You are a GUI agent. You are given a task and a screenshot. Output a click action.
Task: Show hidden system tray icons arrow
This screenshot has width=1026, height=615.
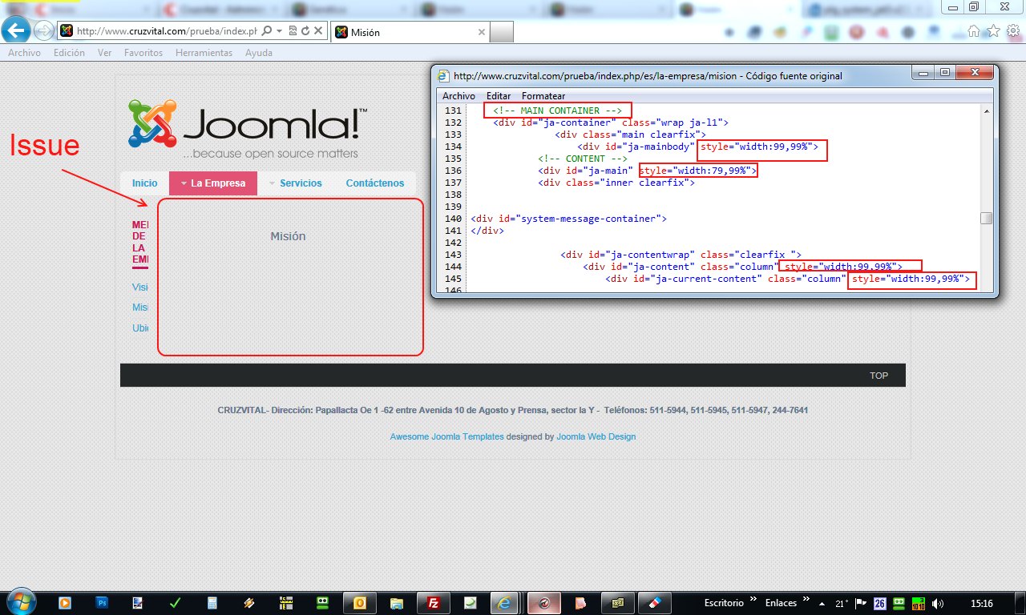pyautogui.click(x=823, y=603)
